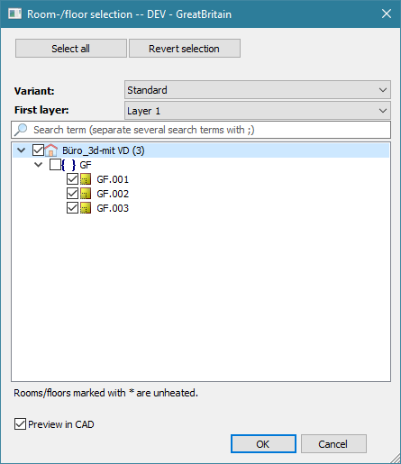The height and width of the screenshot is (464, 401).
Task: Click into the search term field
Action: pyautogui.click(x=201, y=130)
